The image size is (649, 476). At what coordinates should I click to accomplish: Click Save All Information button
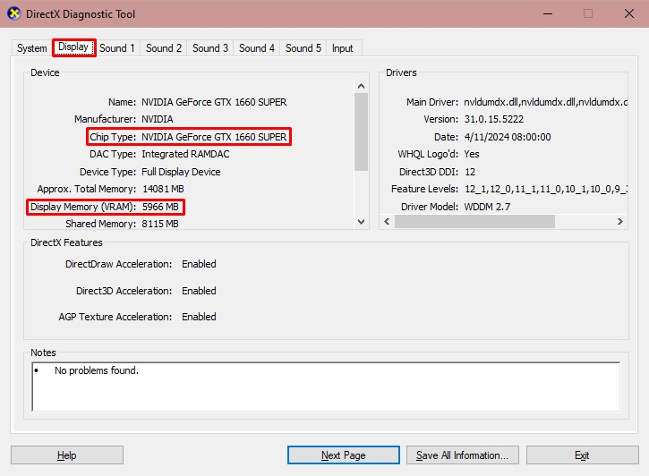point(462,455)
